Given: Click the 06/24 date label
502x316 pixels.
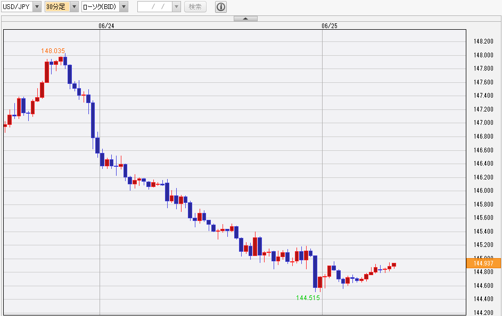Looking at the screenshot, I should pyautogui.click(x=106, y=26).
